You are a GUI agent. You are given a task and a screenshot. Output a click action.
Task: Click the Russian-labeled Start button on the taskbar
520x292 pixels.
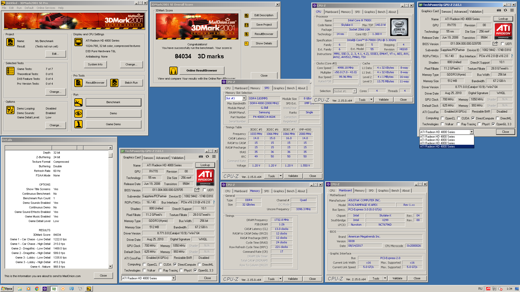pyautogui.click(x=7, y=289)
